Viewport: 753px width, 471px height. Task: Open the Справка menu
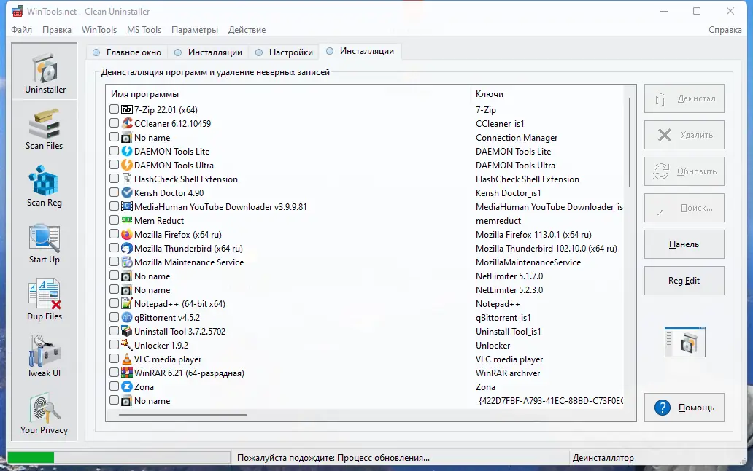[725, 30]
